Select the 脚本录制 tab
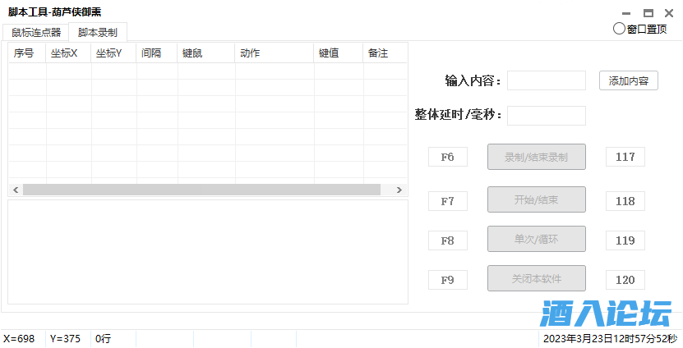Screen dimensions: 683x348 (x=98, y=33)
